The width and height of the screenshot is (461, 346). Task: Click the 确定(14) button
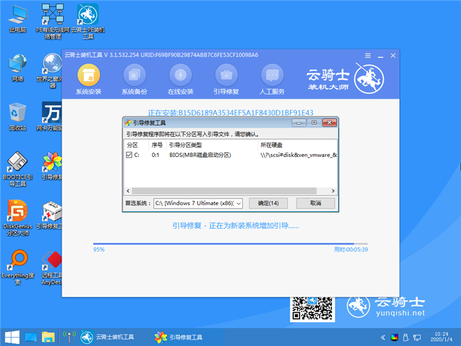click(x=268, y=203)
